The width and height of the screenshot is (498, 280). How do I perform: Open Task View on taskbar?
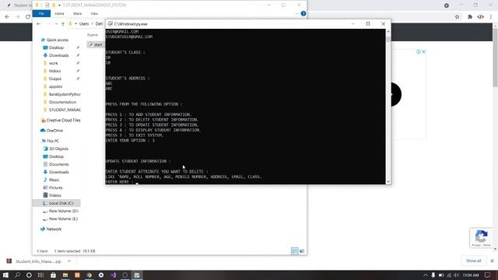(40, 275)
